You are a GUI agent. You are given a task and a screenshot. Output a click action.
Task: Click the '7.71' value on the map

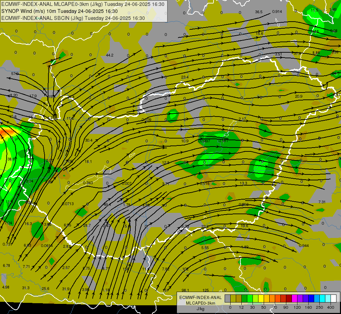point(26,267)
